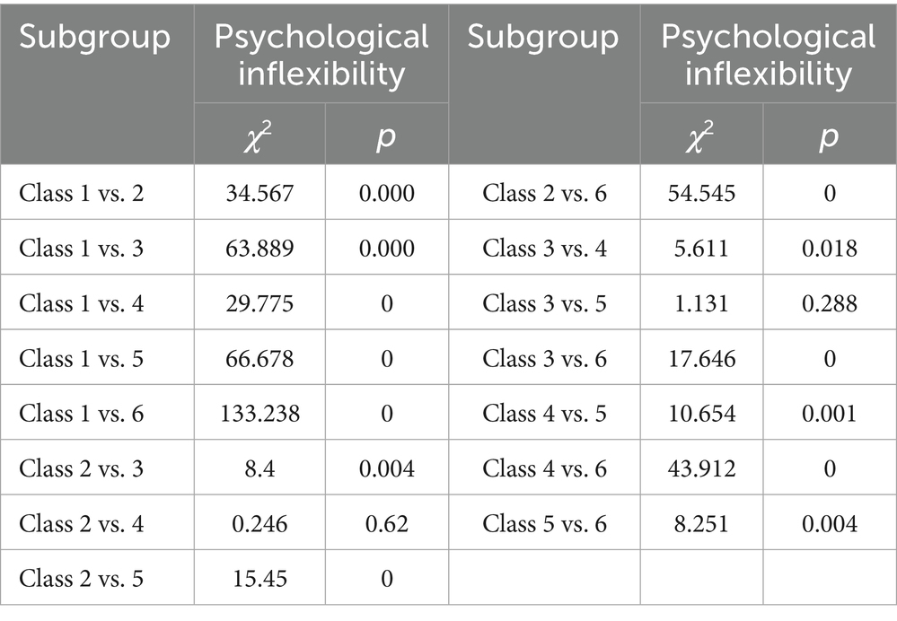Click the Class 2 vs. 6 cell
897x621 pixels.
pyautogui.click(x=544, y=193)
